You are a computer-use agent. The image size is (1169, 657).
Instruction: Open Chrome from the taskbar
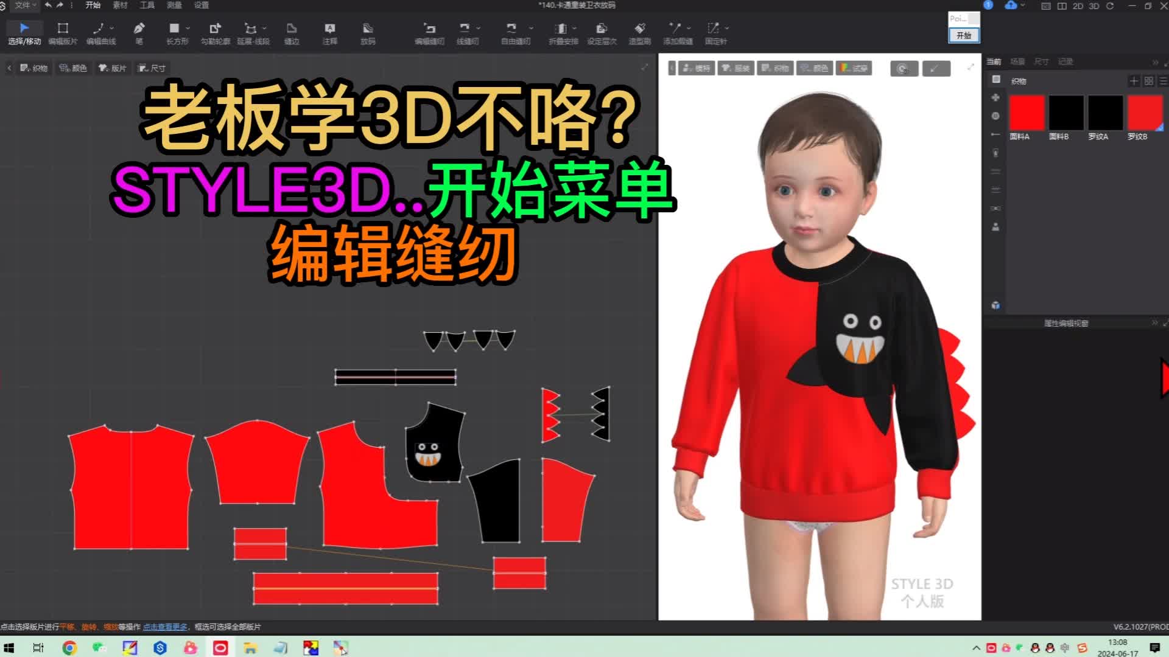point(69,648)
